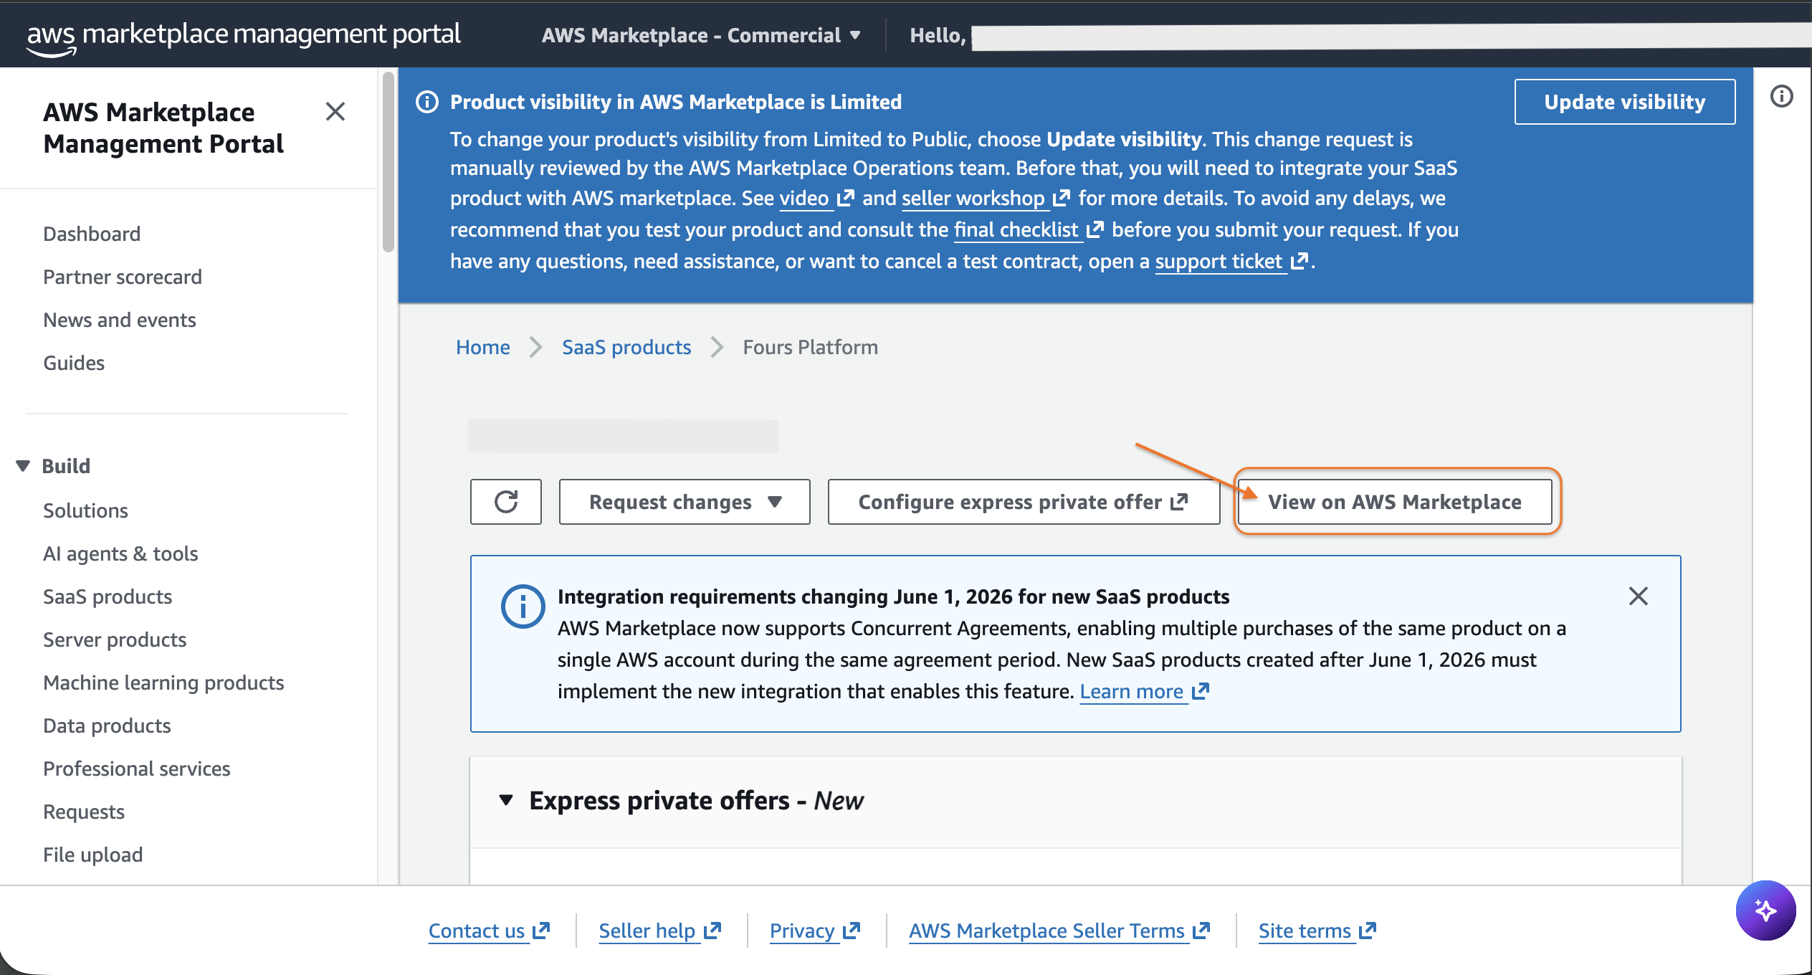Click the info icon in the visibility banner

click(427, 102)
